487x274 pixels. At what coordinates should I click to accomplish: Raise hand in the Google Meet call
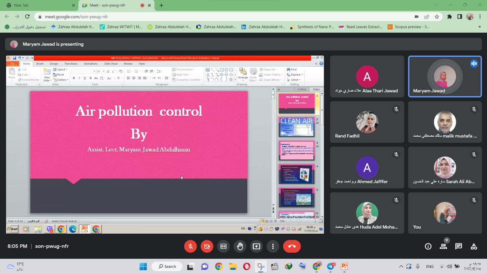point(240,246)
